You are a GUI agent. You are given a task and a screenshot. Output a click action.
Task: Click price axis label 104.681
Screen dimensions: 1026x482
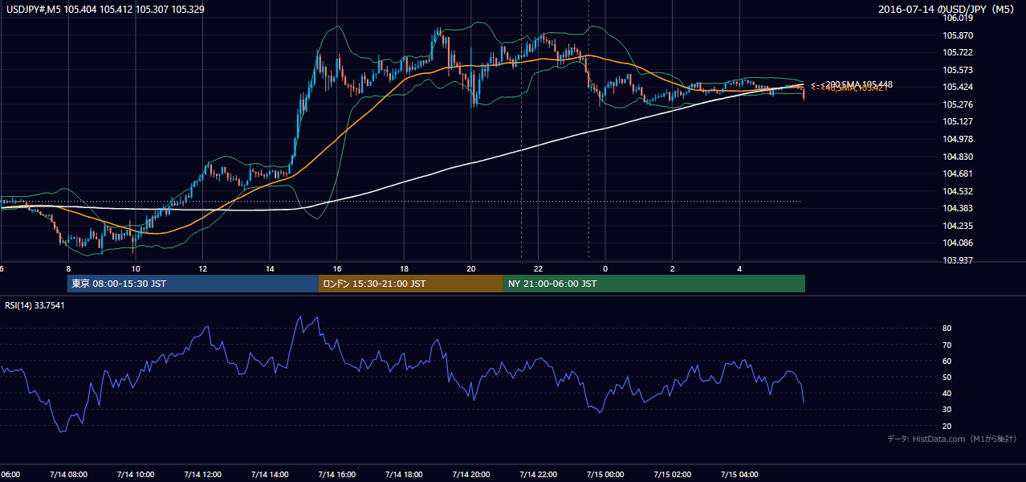[958, 174]
